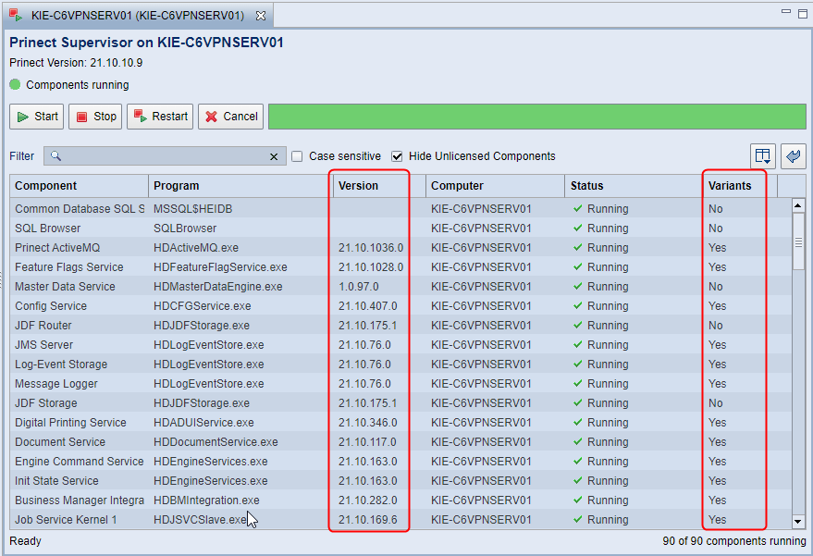This screenshot has width=813, height=556.
Task: Sort by the Version column header
Action: point(370,186)
